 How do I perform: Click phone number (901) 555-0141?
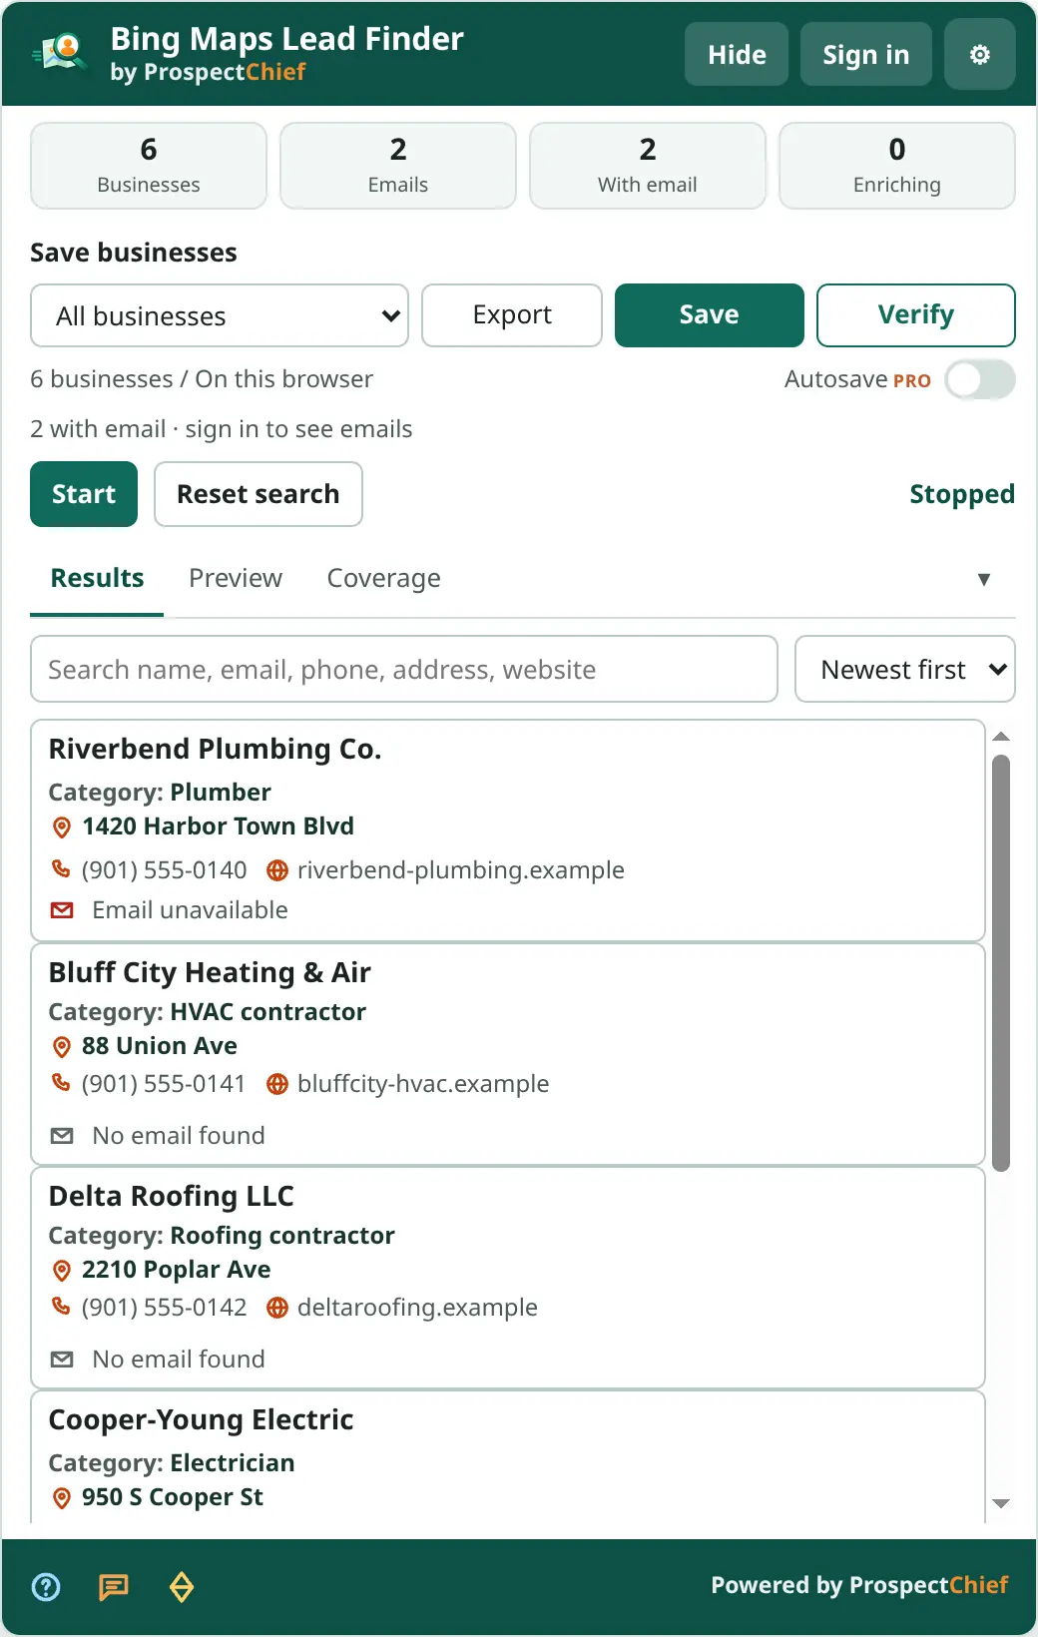click(x=164, y=1084)
